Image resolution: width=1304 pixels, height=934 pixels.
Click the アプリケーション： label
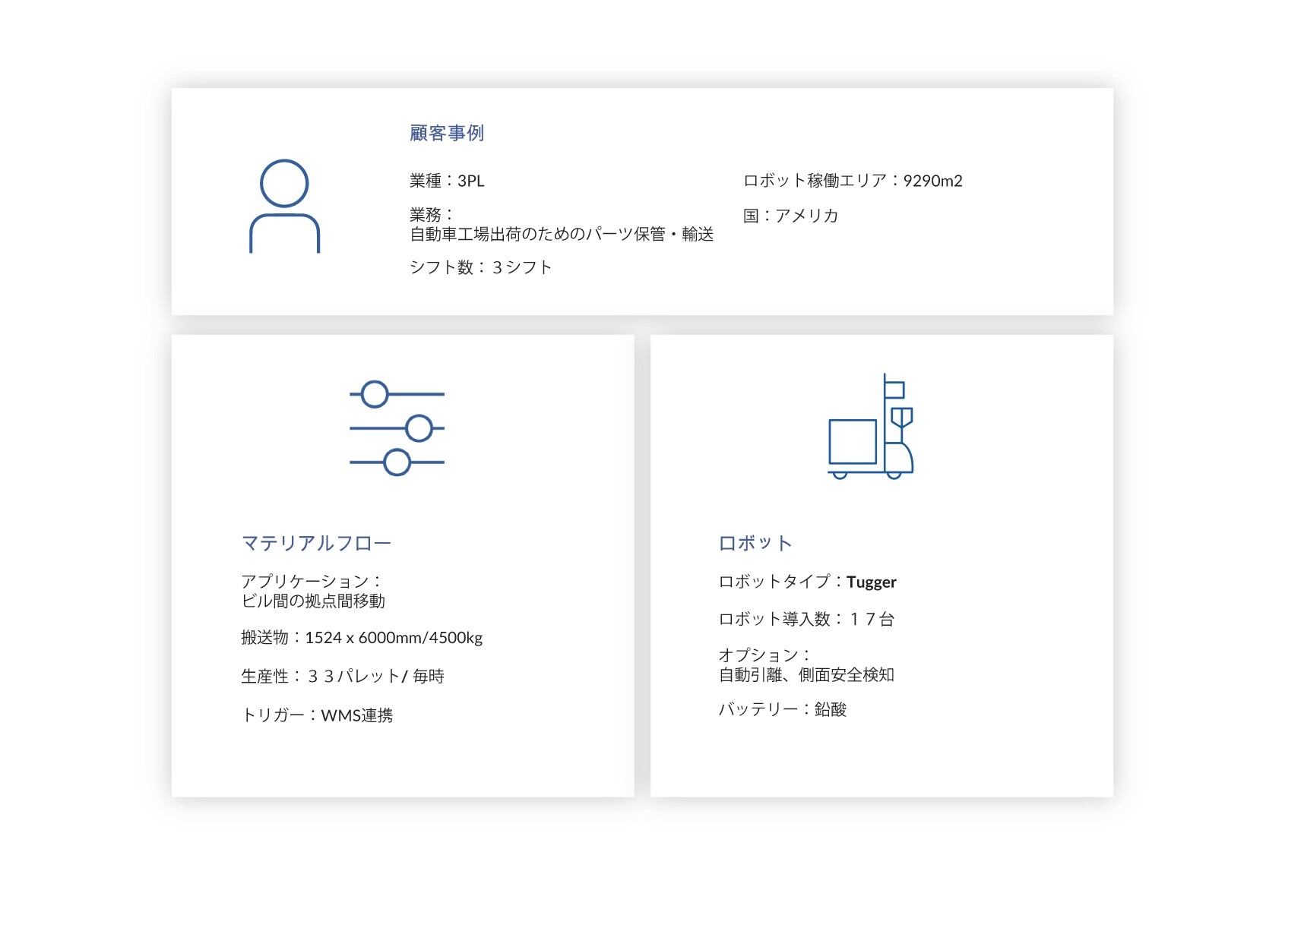(x=312, y=581)
